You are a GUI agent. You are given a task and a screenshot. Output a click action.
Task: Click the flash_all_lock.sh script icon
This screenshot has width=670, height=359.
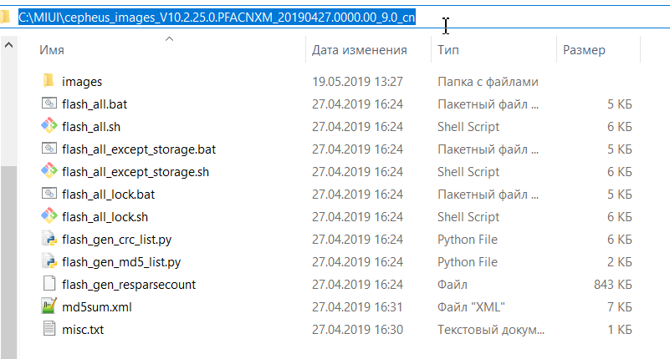coord(49,217)
